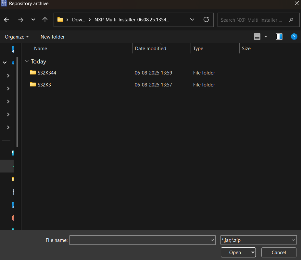Select the S32K3 folder icon

[x=33, y=84]
